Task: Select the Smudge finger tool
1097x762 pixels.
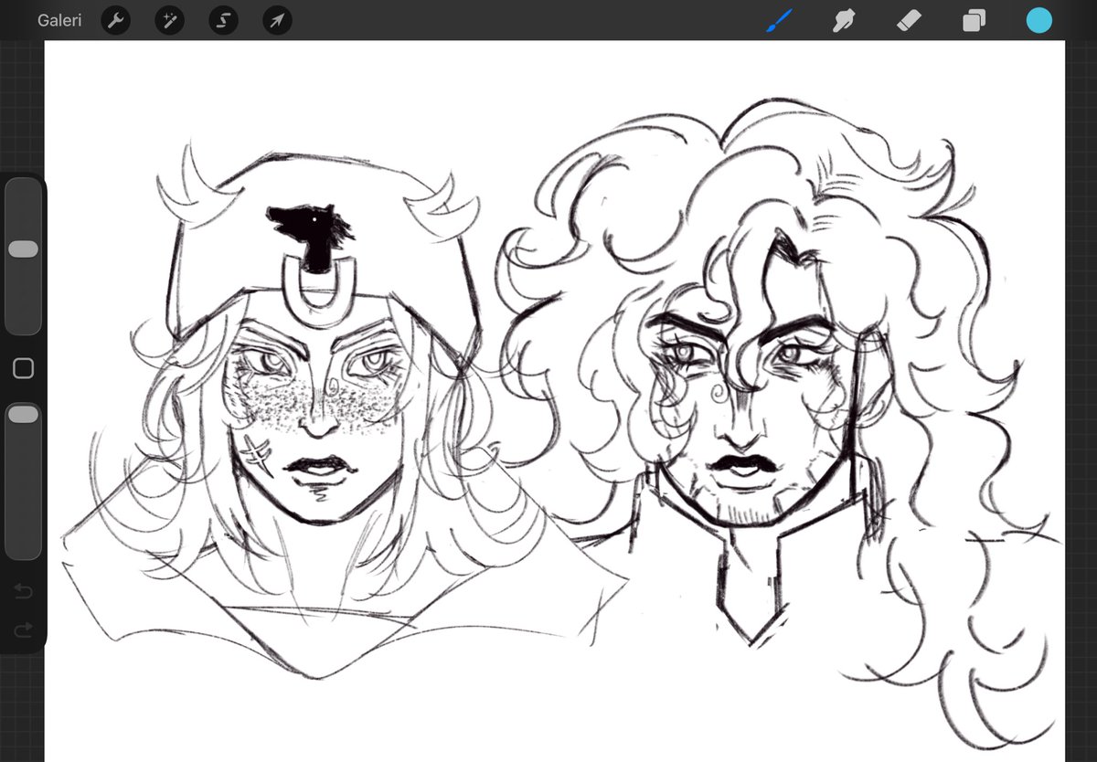Action: pyautogui.click(x=843, y=20)
